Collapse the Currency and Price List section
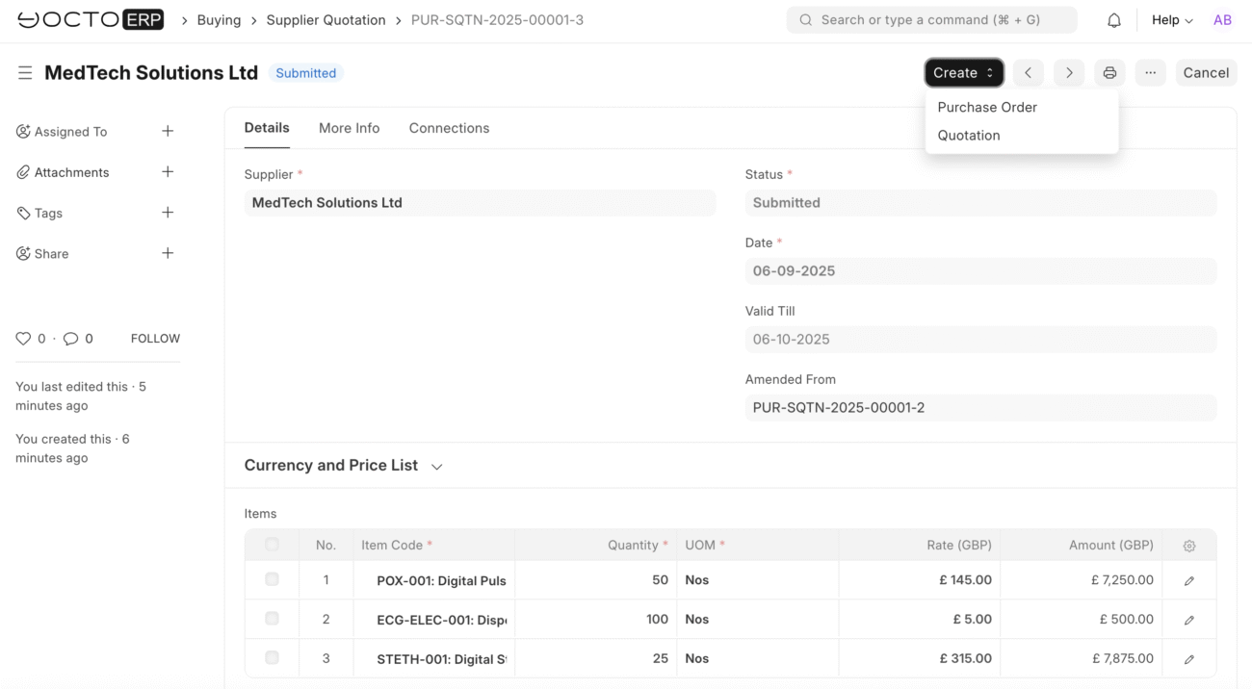The height and width of the screenshot is (689, 1252). pos(344,466)
